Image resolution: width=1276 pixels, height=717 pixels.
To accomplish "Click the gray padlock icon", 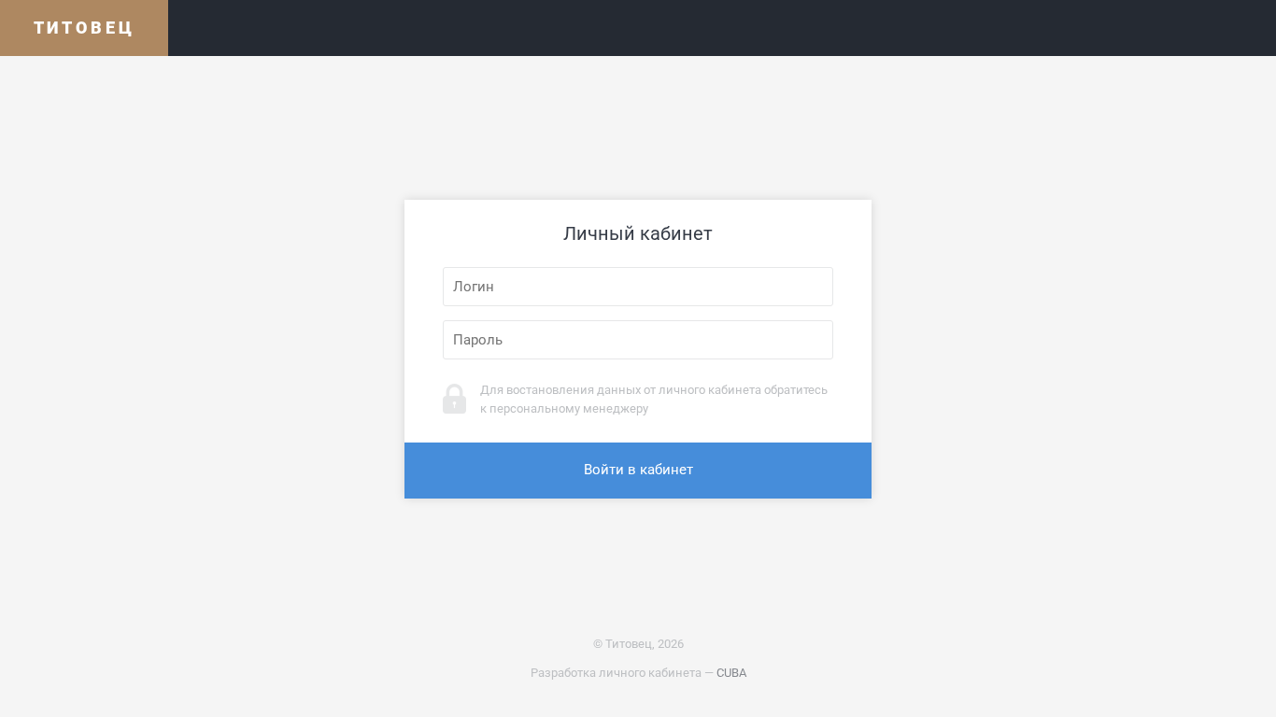I will click(454, 399).
